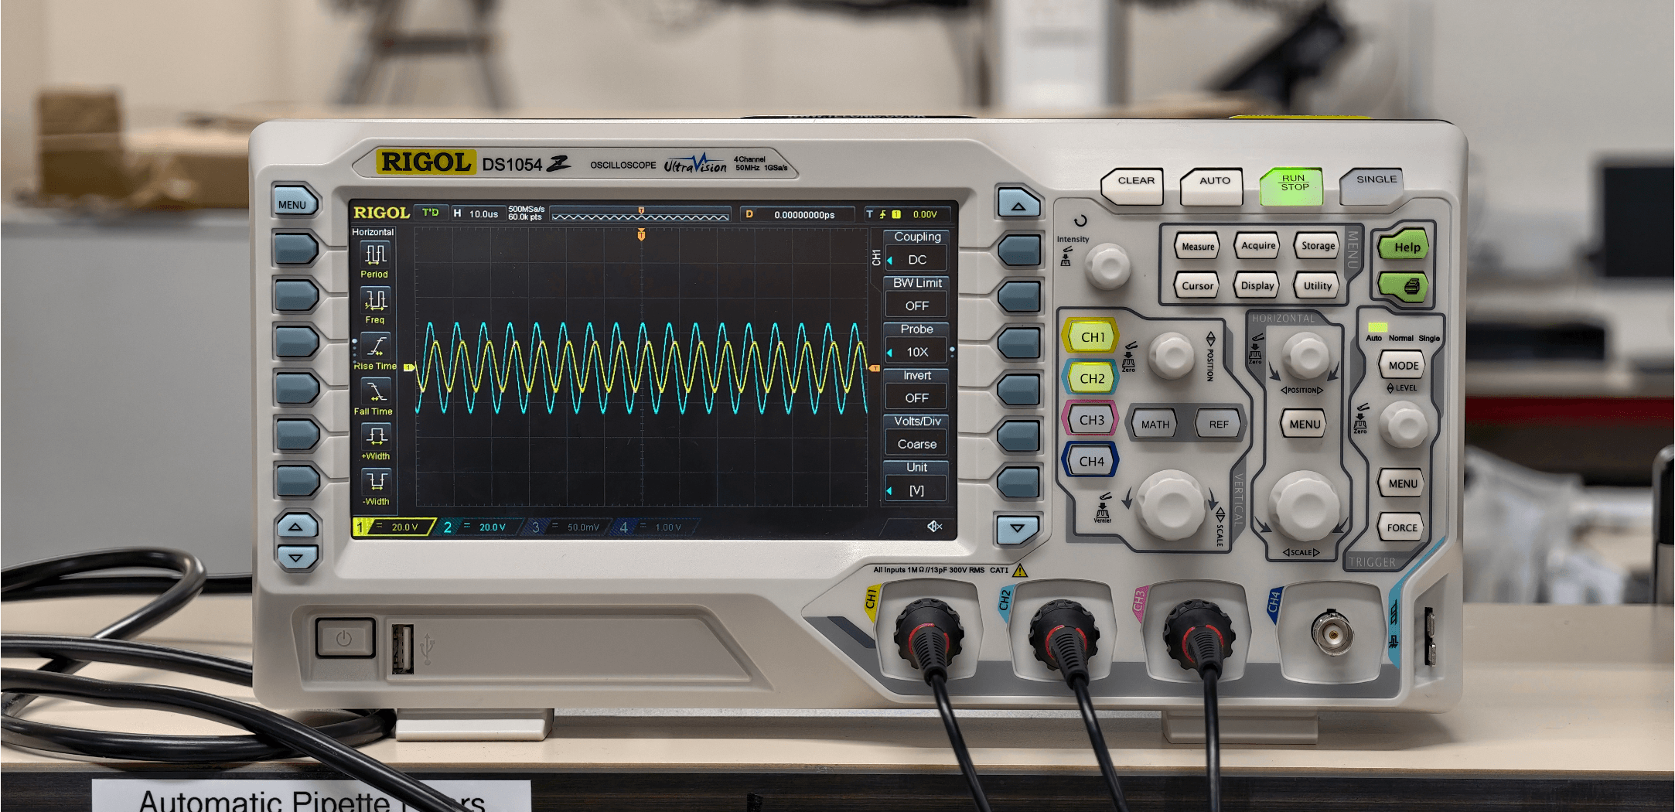Click the vertical SCALE knob
Image resolution: width=1675 pixels, height=812 pixels.
click(1170, 504)
